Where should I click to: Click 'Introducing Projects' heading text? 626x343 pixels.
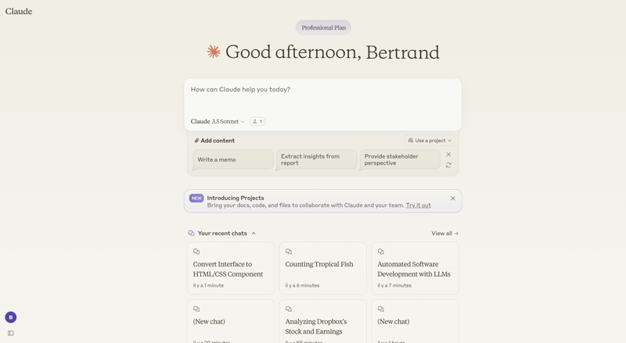(236, 198)
